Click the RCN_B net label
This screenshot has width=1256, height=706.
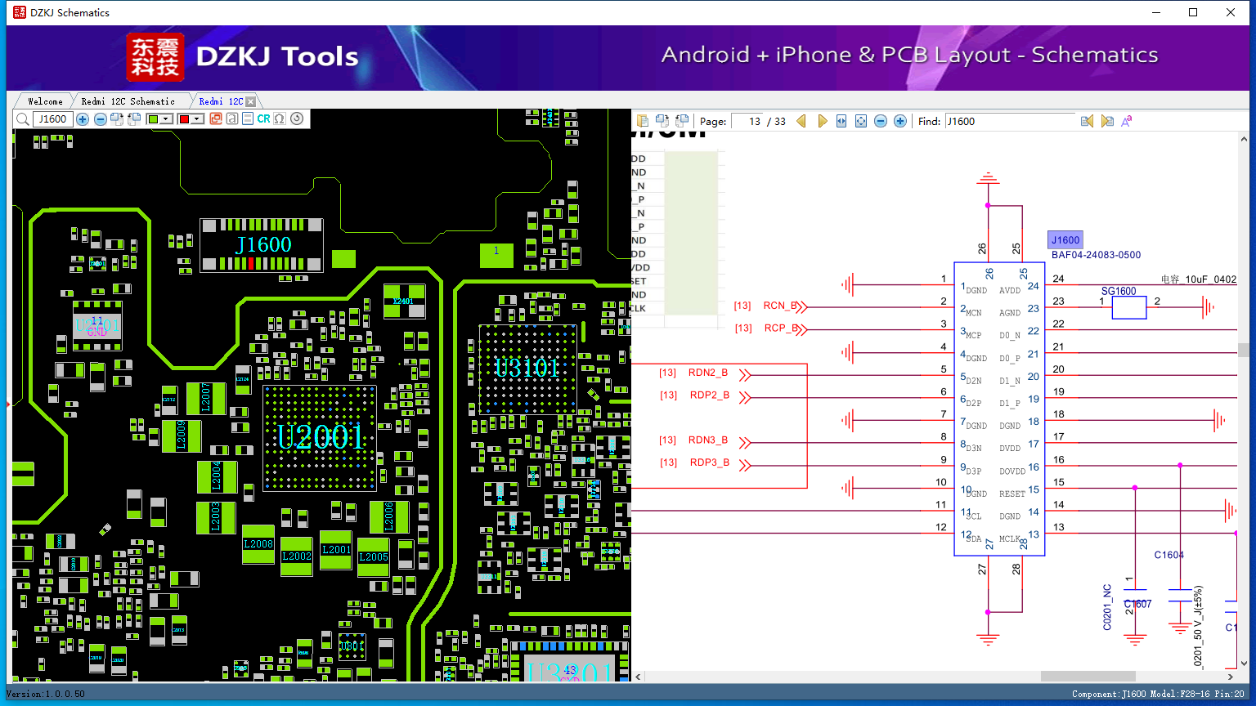click(x=780, y=306)
